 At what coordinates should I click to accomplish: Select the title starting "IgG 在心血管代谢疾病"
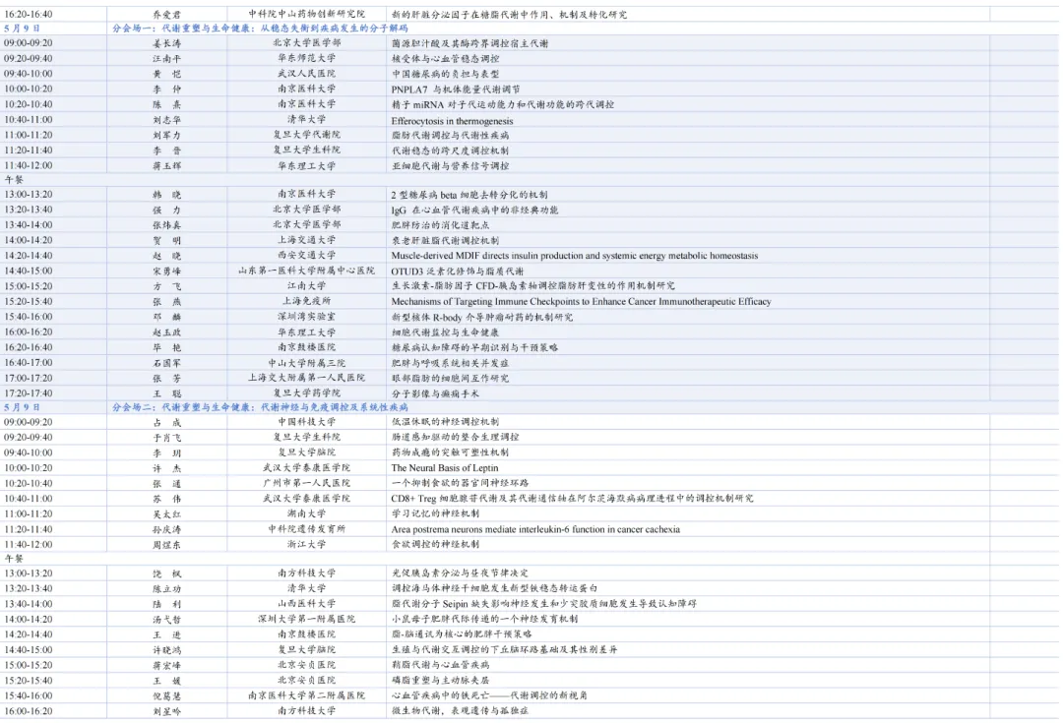[x=474, y=211]
